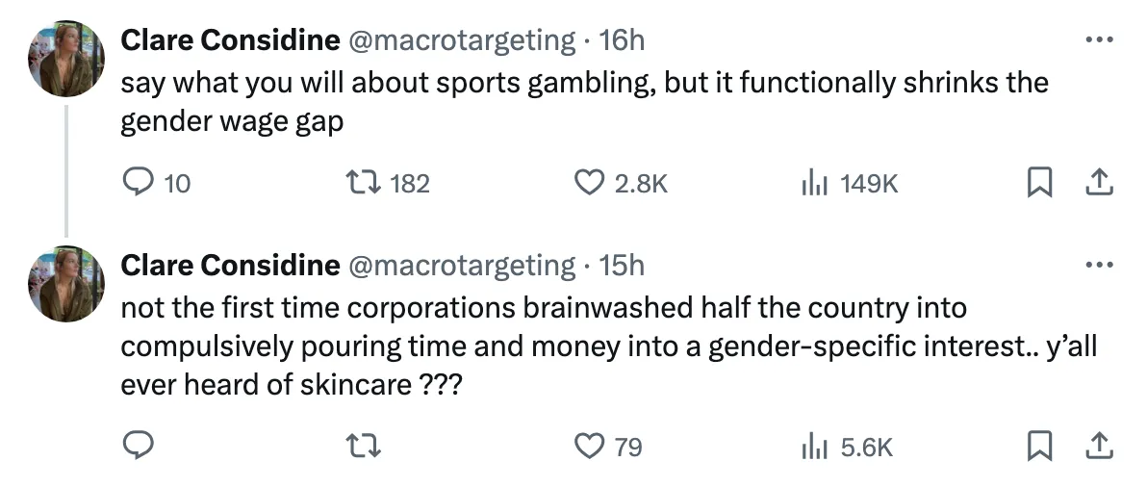Share the sports gambling tweet
The image size is (1147, 487).
[x=1100, y=183]
